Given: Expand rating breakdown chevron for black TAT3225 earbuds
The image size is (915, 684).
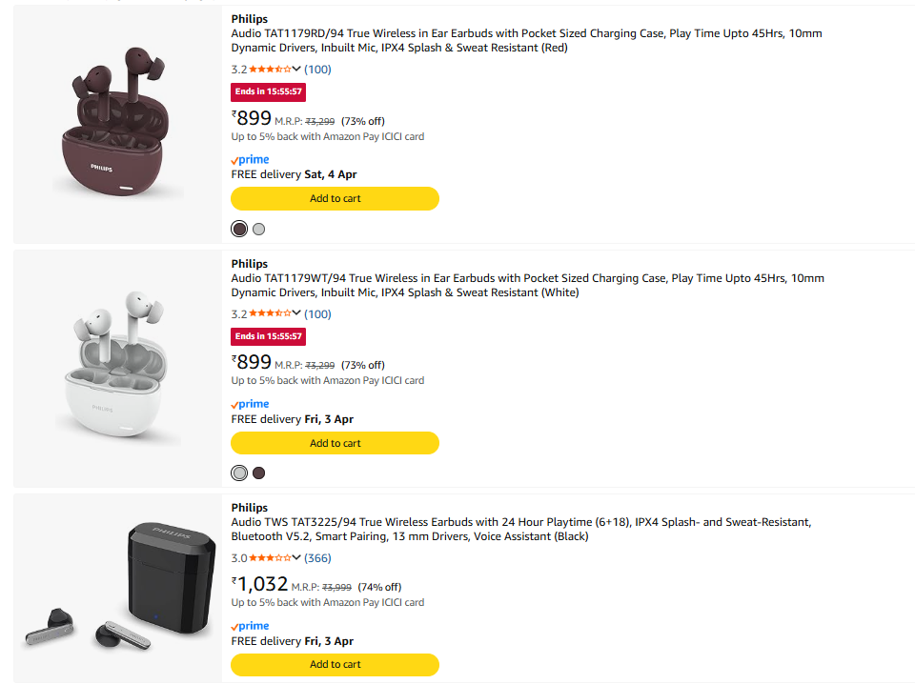Looking at the screenshot, I should coord(297,558).
